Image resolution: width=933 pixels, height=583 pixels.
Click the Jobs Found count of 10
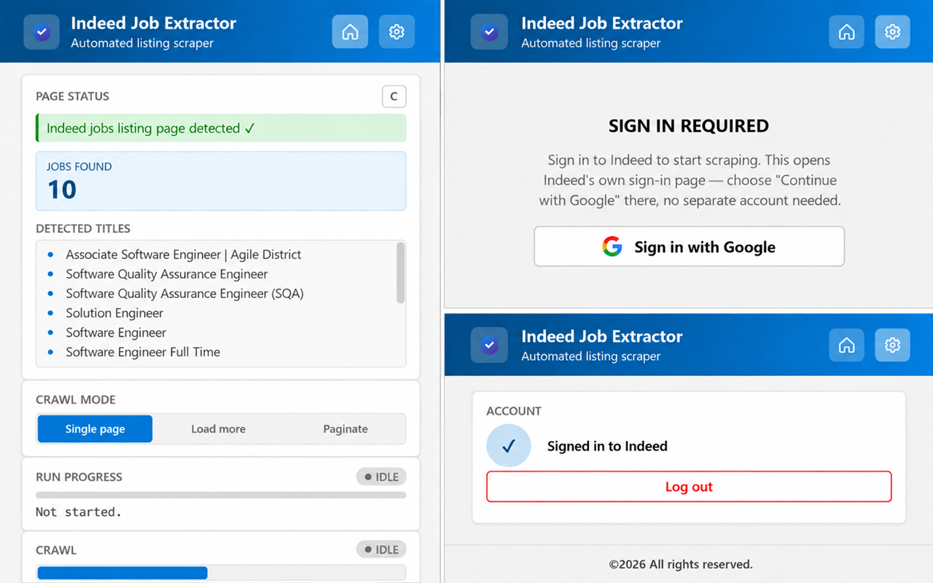click(62, 189)
